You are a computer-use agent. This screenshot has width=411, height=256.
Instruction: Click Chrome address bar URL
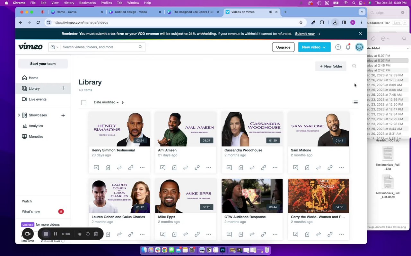tap(81, 22)
